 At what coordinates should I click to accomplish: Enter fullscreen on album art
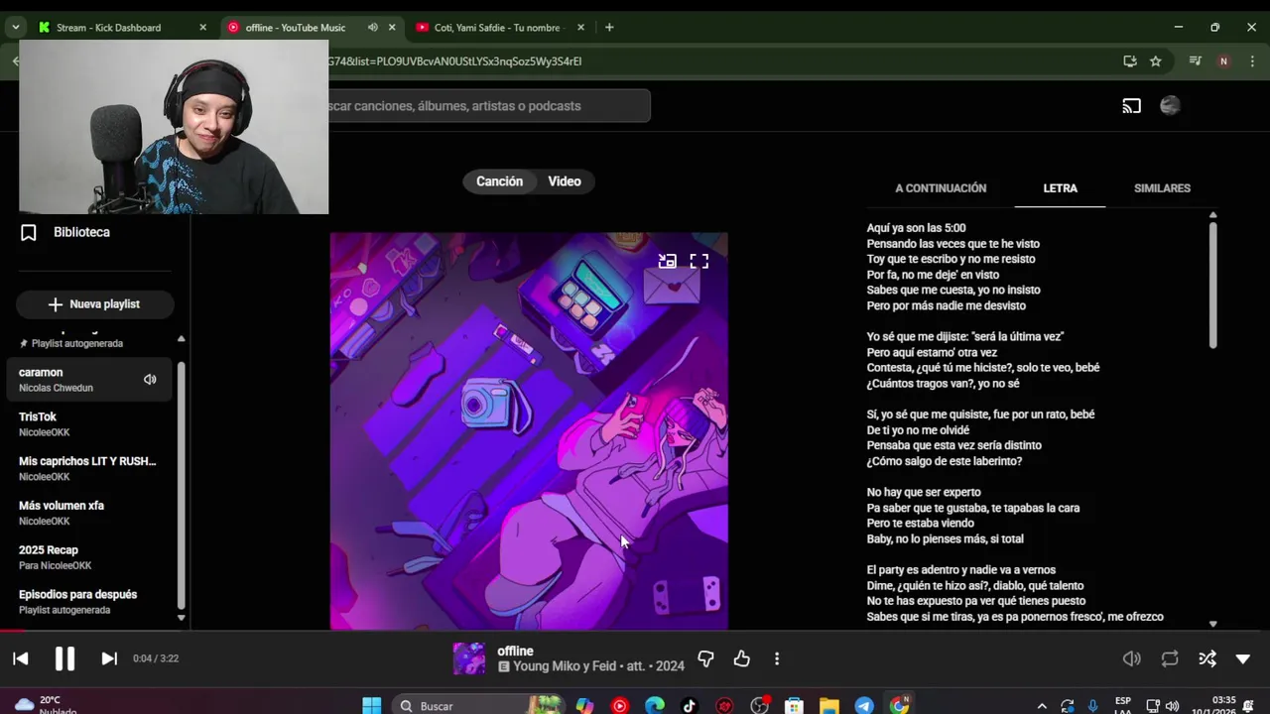click(699, 262)
